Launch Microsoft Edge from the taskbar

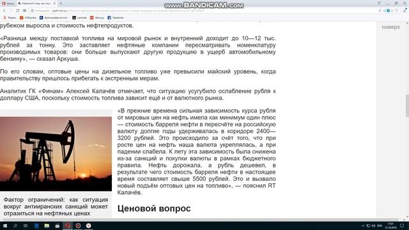click(x=36, y=226)
